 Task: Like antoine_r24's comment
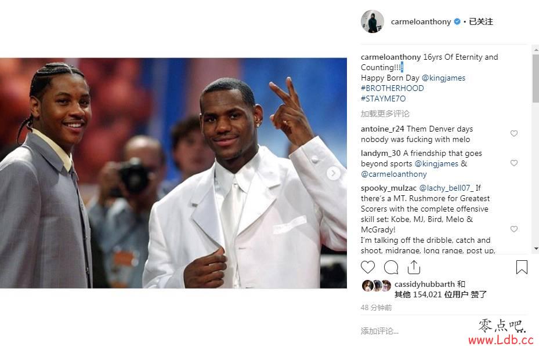[x=514, y=133]
